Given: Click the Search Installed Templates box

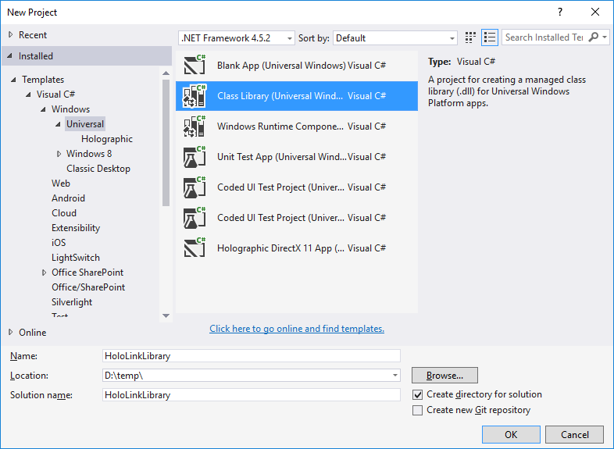Looking at the screenshot, I should click(x=544, y=37).
